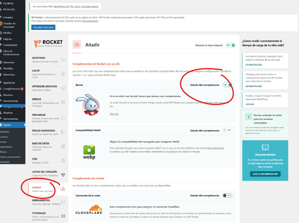Image resolution: width=299 pixels, height=223 pixels.
Task: Click Leer la documentación button
Action: point(265,174)
